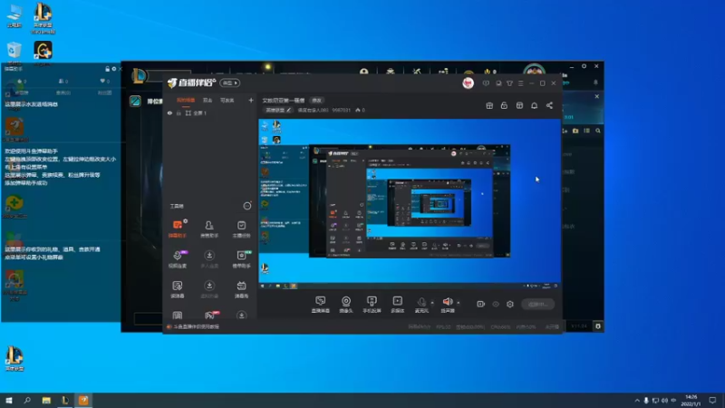Open the gift box icon above preview
This screenshot has height=408, width=725.
point(489,105)
